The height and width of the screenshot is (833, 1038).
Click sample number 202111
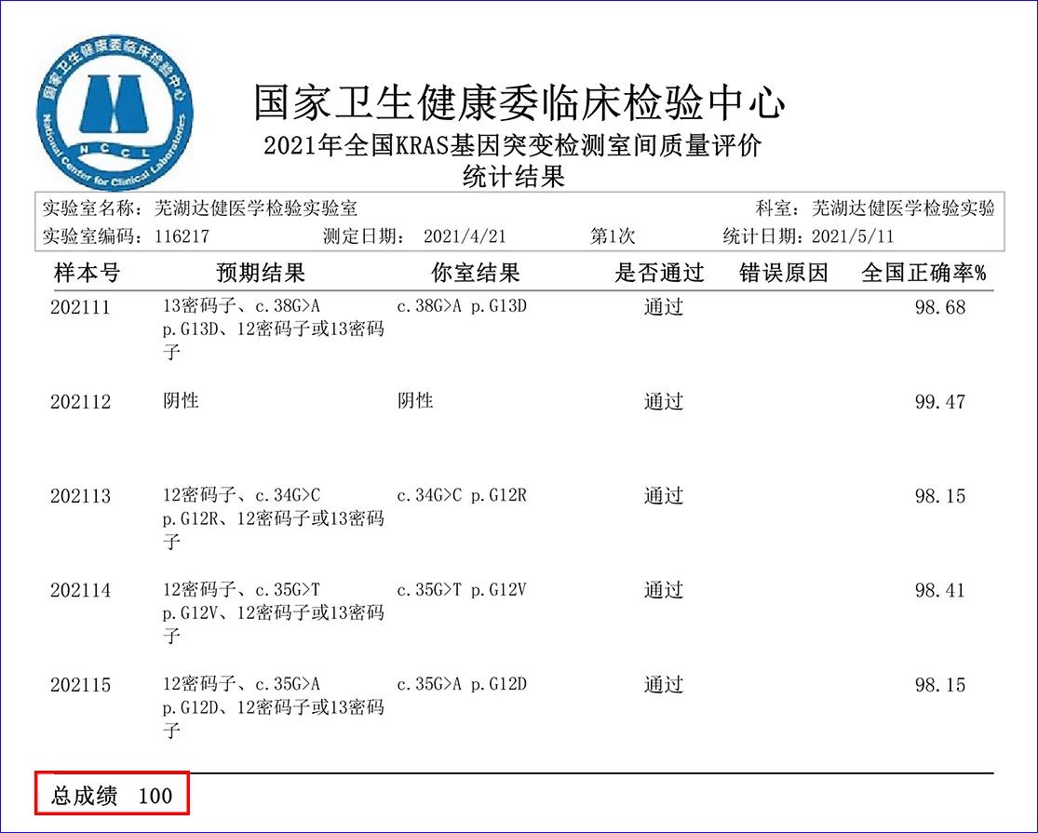80,308
